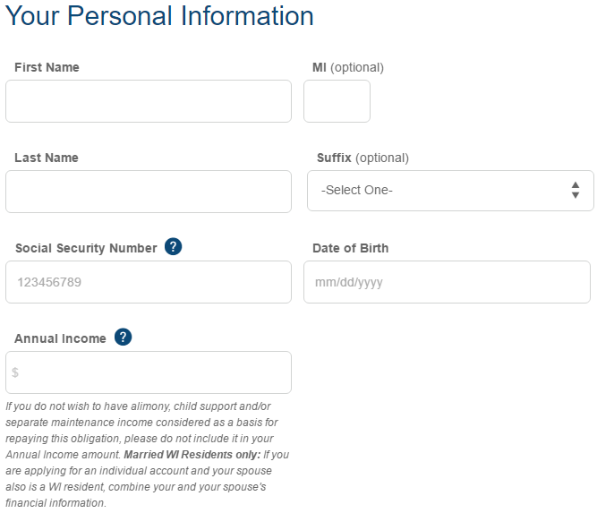597x513 pixels.
Task: Select the Annual Income dollar field
Action: (149, 372)
